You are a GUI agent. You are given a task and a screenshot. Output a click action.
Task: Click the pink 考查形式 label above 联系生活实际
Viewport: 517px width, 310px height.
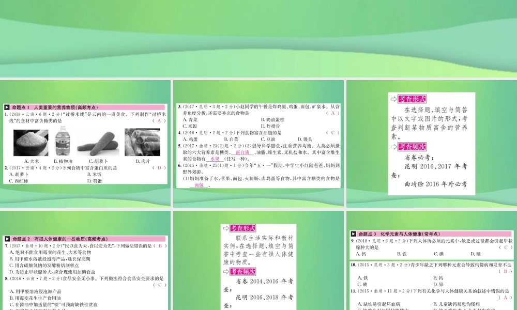pos(242,228)
